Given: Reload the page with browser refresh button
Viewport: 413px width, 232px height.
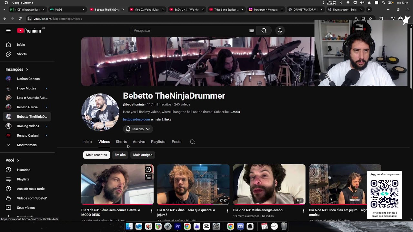Looking at the screenshot, I should [x=20, y=19].
